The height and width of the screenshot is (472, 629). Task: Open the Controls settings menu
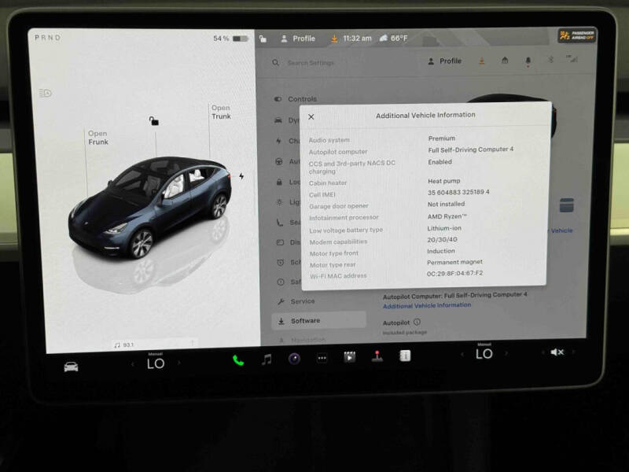tap(296, 99)
